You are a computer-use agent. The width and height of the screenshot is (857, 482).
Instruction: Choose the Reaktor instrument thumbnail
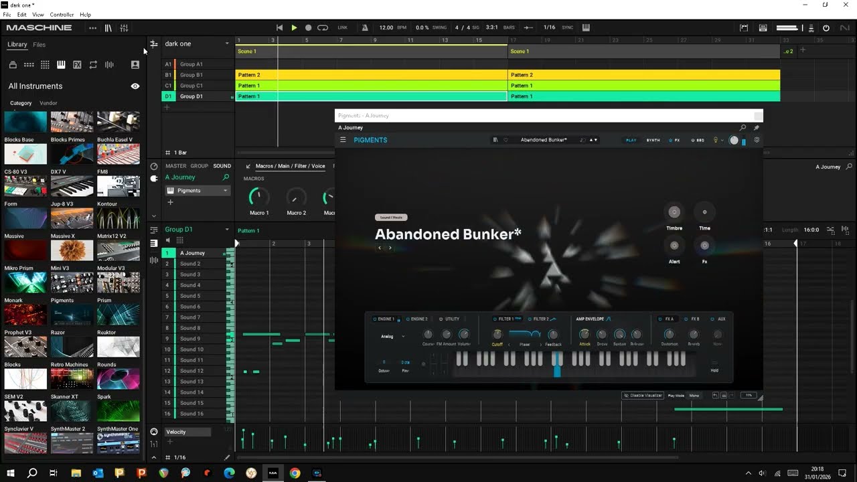pos(119,347)
